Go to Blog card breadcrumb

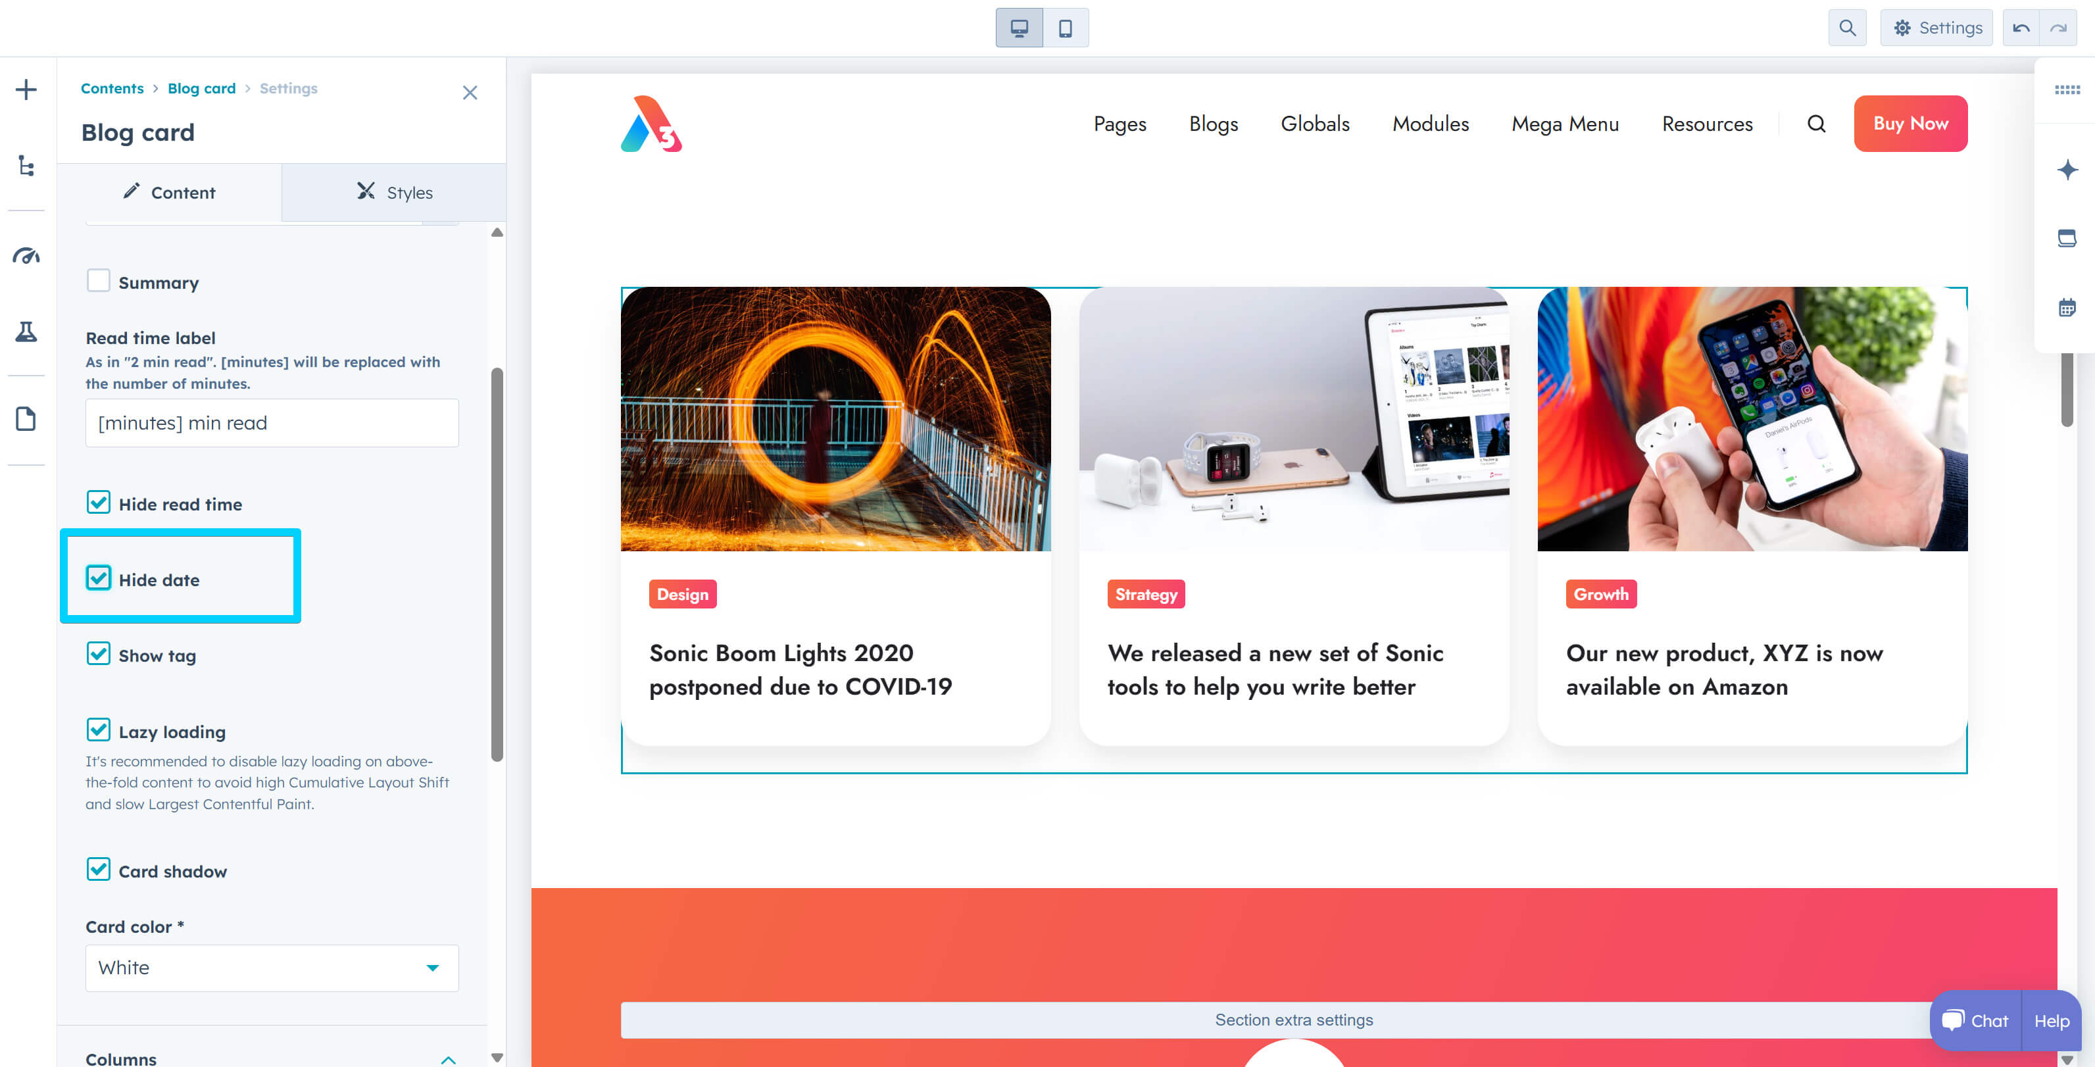(x=202, y=88)
